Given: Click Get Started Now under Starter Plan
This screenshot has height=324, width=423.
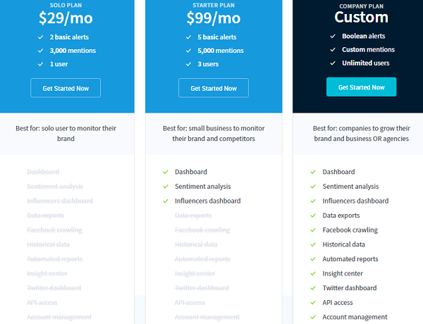Looking at the screenshot, I should coord(214,88).
